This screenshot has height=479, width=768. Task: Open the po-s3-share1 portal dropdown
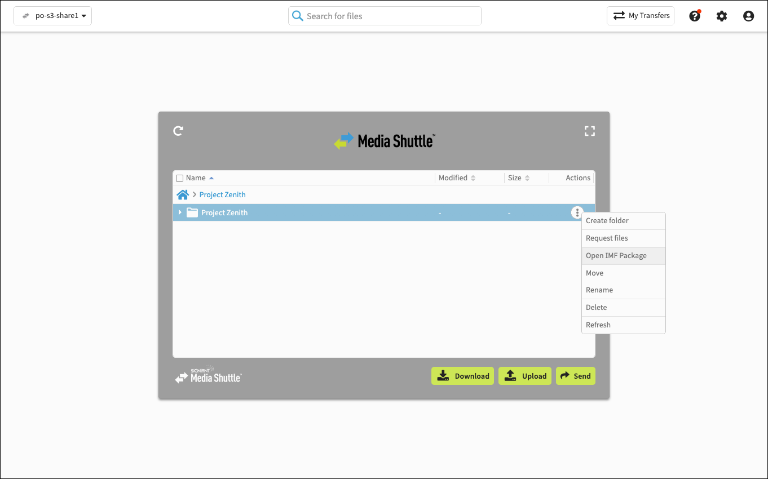[52, 16]
